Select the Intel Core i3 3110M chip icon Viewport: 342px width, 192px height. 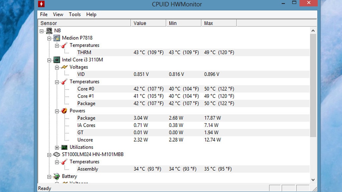pos(57,60)
